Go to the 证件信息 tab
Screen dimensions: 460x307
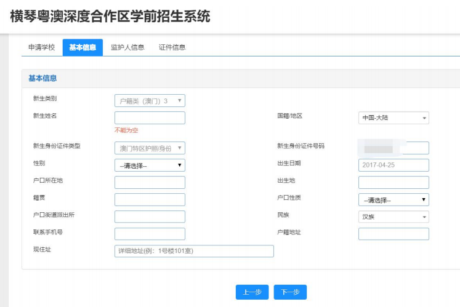(x=172, y=47)
